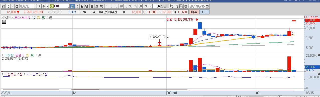Viewport: 320px width, 97px height.
Task: Click the LC:147.42 label
Action: 311,17
